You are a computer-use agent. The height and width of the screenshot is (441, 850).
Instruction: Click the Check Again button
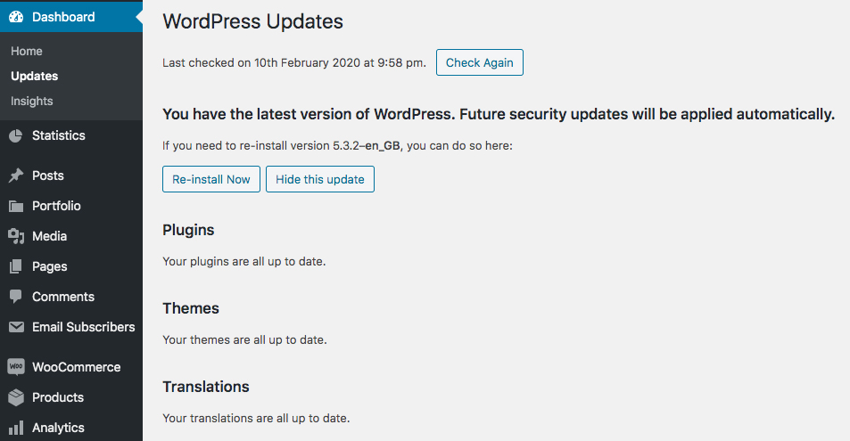(x=480, y=62)
